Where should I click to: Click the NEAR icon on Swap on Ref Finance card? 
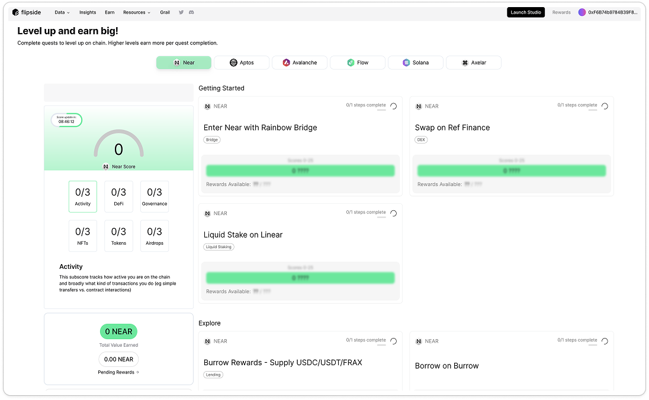419,106
